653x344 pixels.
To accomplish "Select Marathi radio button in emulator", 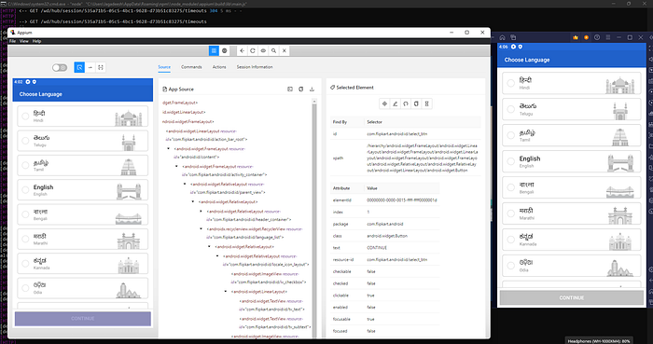I will click(x=510, y=213).
